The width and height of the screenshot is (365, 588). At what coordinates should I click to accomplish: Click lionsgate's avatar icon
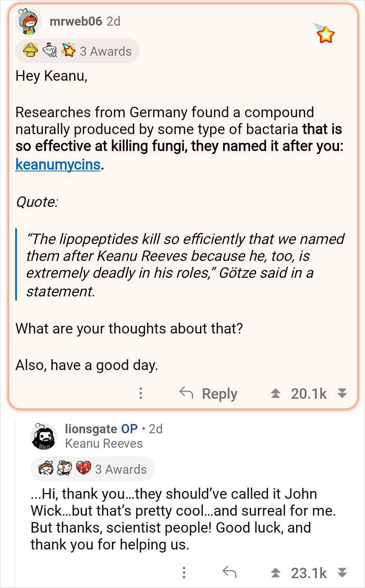click(x=44, y=436)
